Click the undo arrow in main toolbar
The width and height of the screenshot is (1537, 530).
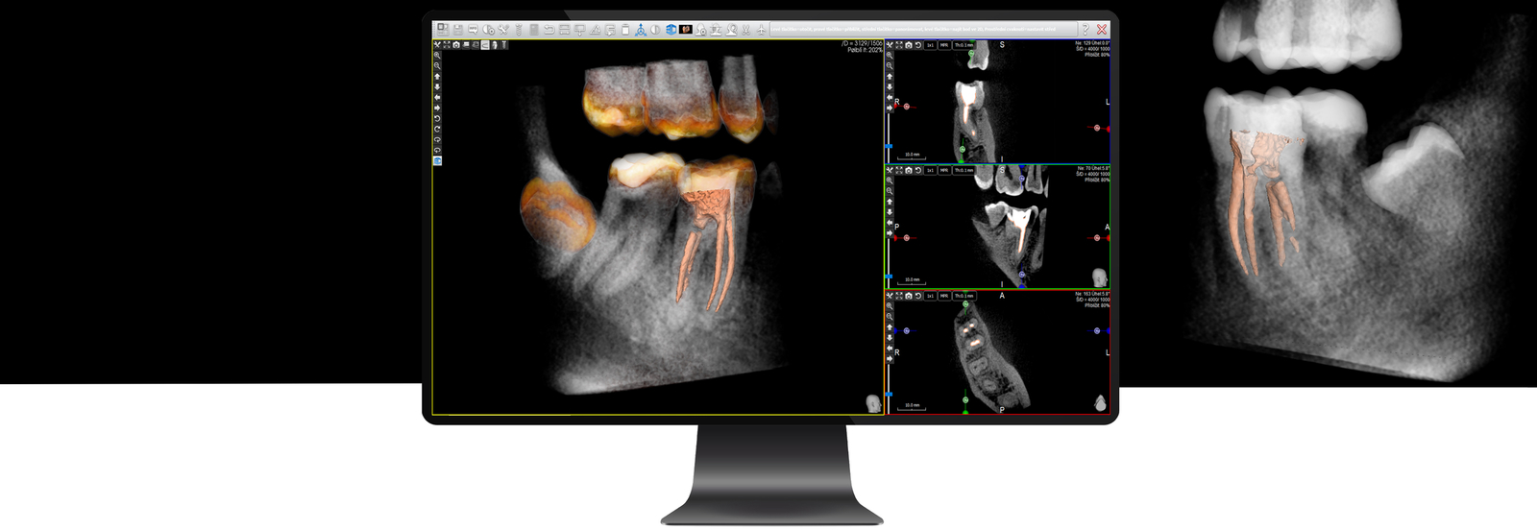click(x=549, y=30)
